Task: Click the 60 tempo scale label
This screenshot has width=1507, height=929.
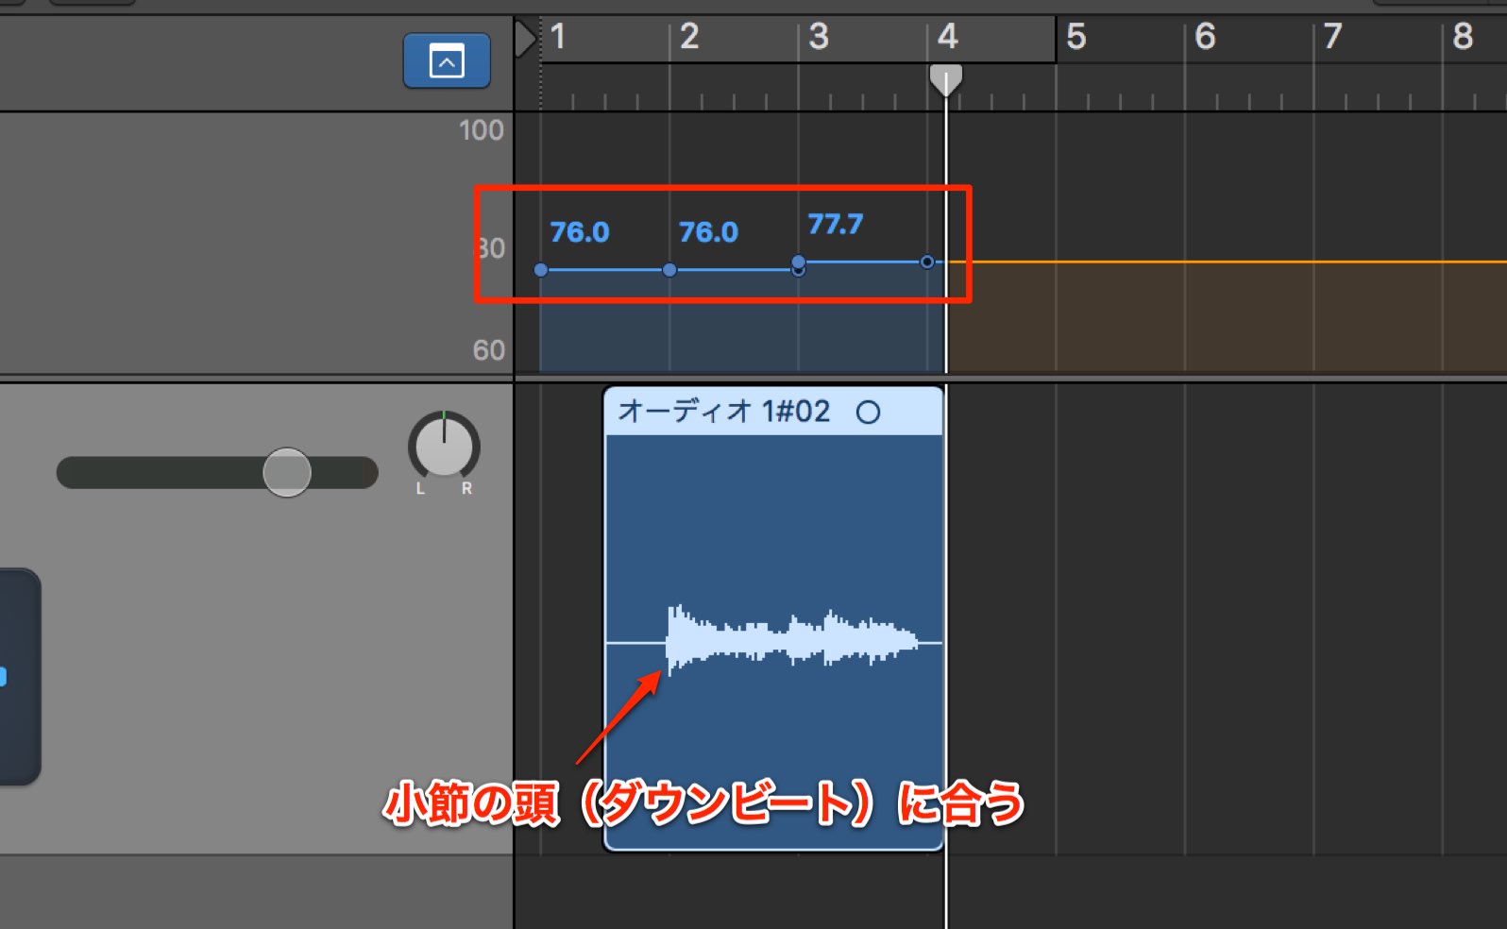Action: pyautogui.click(x=489, y=350)
